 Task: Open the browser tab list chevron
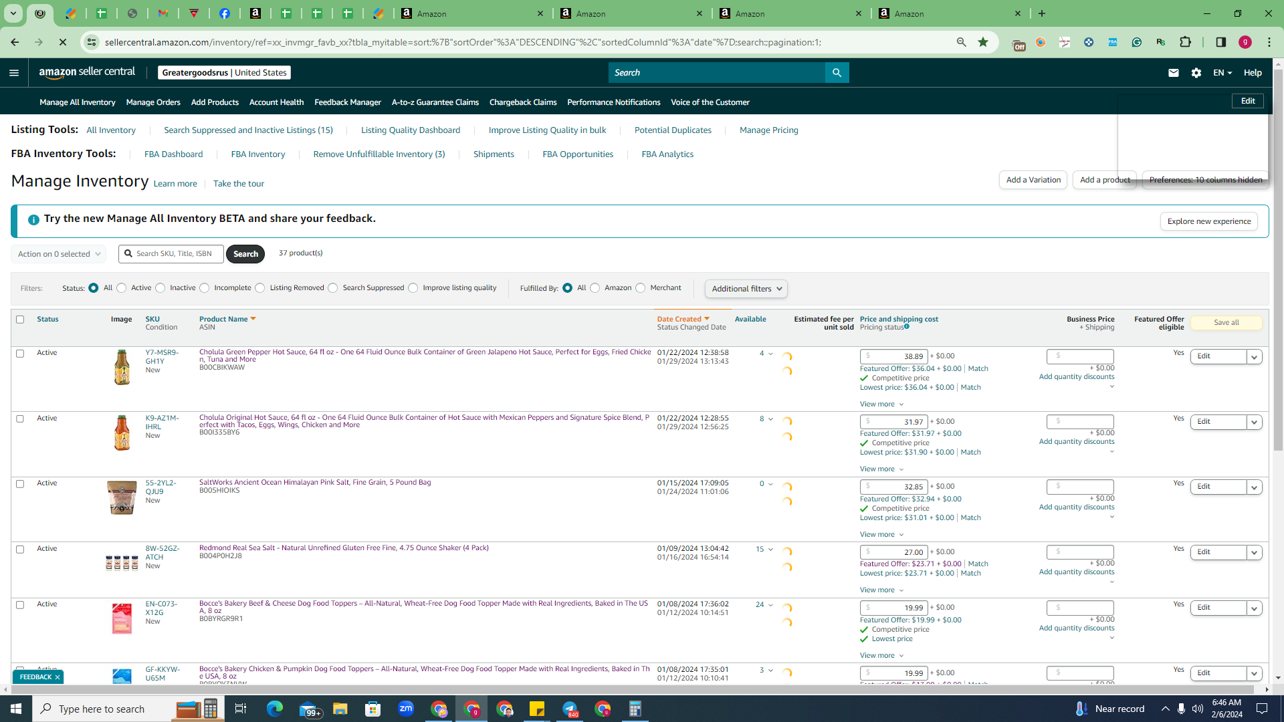(13, 13)
